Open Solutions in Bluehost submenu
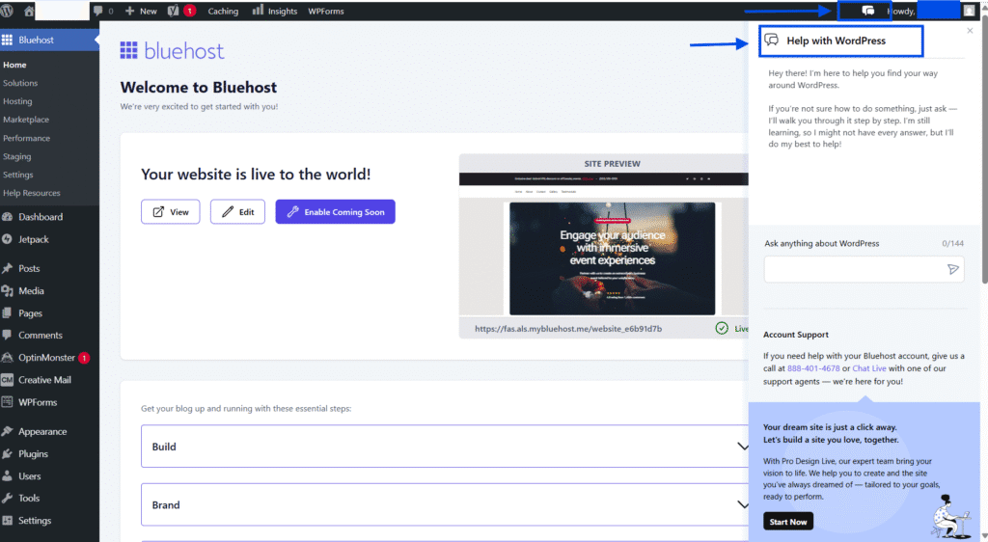The image size is (988, 542). pos(20,83)
